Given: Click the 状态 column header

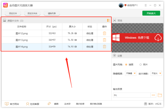Looking at the screenshot, I should point(90,27).
